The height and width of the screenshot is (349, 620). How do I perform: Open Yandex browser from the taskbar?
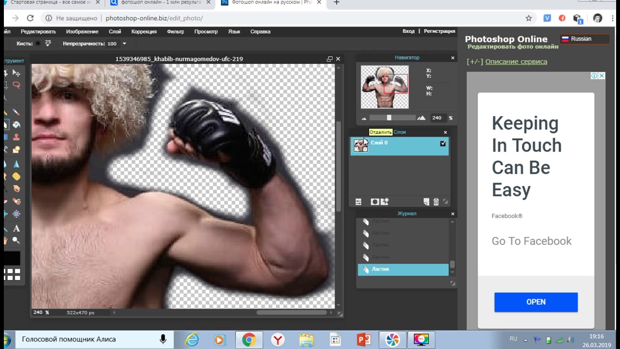click(x=278, y=340)
